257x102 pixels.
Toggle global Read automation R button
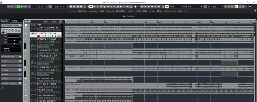coord(19,7)
